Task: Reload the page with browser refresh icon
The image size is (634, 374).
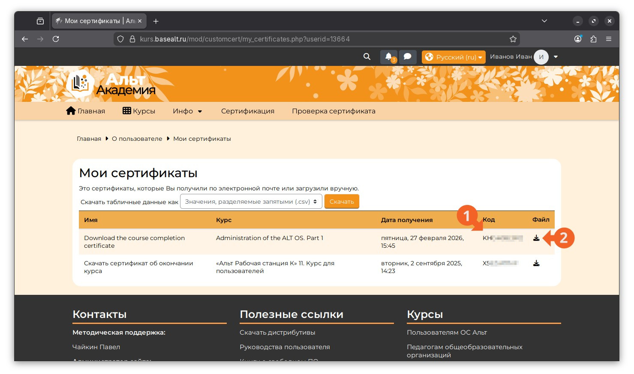Action: click(x=56, y=39)
